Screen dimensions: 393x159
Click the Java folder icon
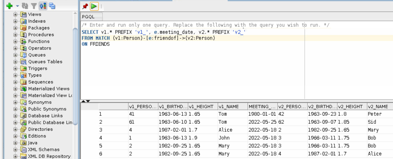(24, 143)
